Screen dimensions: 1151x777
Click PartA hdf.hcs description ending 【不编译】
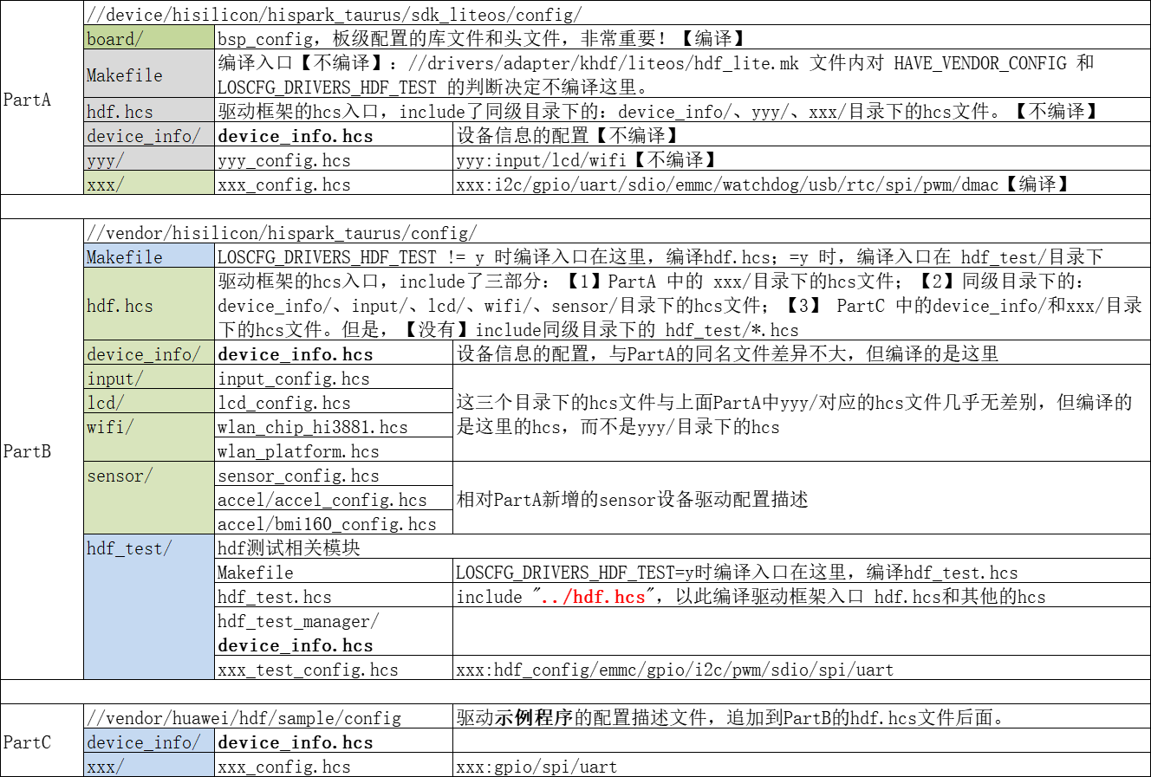682,110
